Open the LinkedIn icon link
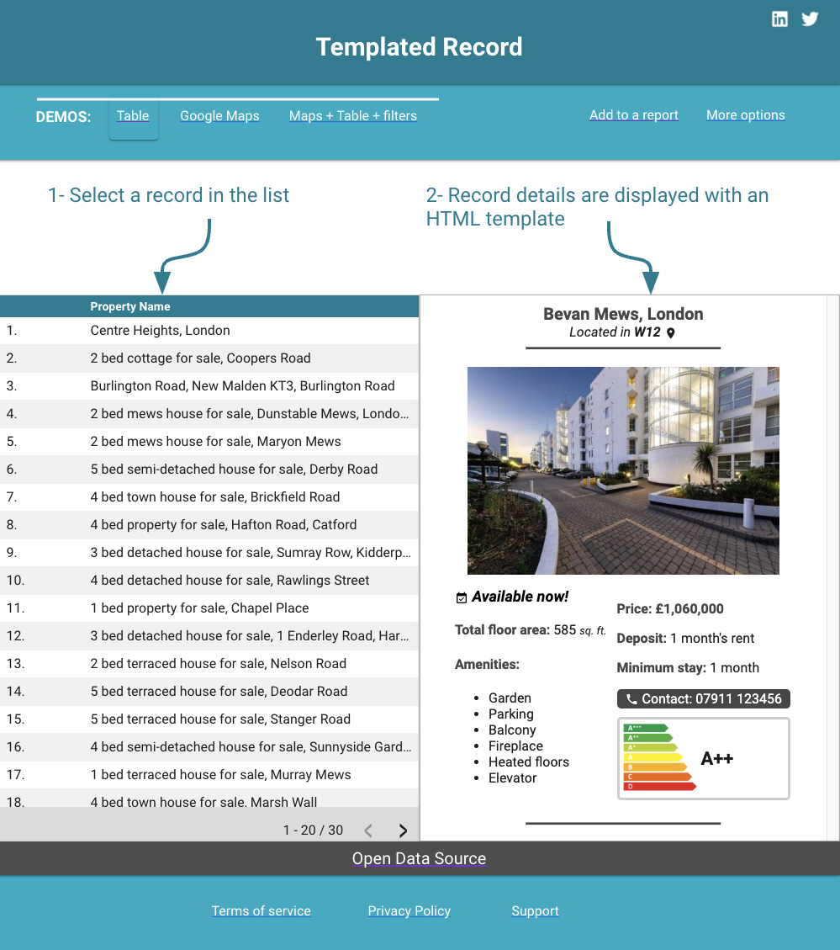 [779, 19]
